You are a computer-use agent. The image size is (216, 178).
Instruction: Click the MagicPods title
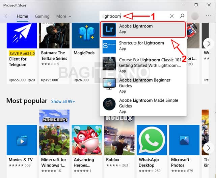(x=84, y=53)
